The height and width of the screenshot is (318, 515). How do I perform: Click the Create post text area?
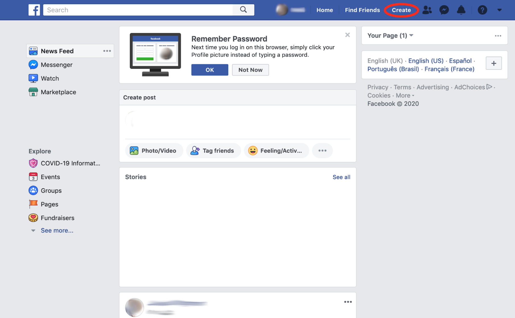pyautogui.click(x=238, y=122)
